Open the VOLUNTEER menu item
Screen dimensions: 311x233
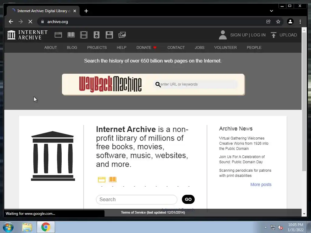[x=226, y=48]
